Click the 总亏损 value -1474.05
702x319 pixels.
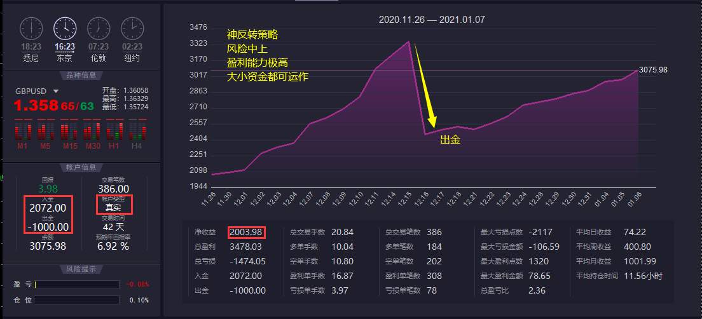[247, 261]
